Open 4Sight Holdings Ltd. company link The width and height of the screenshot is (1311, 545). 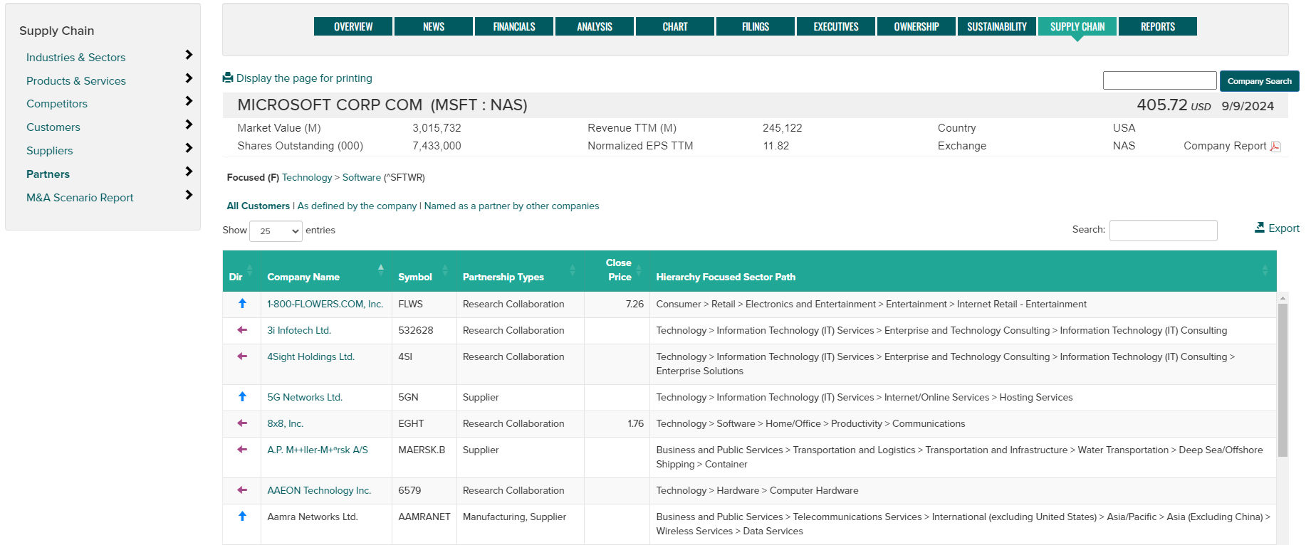tap(310, 356)
